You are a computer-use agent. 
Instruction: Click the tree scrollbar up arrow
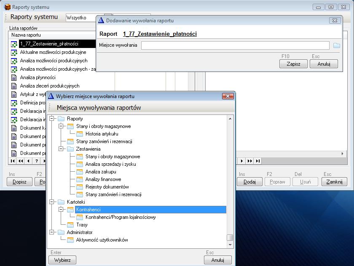[x=230, y=119]
